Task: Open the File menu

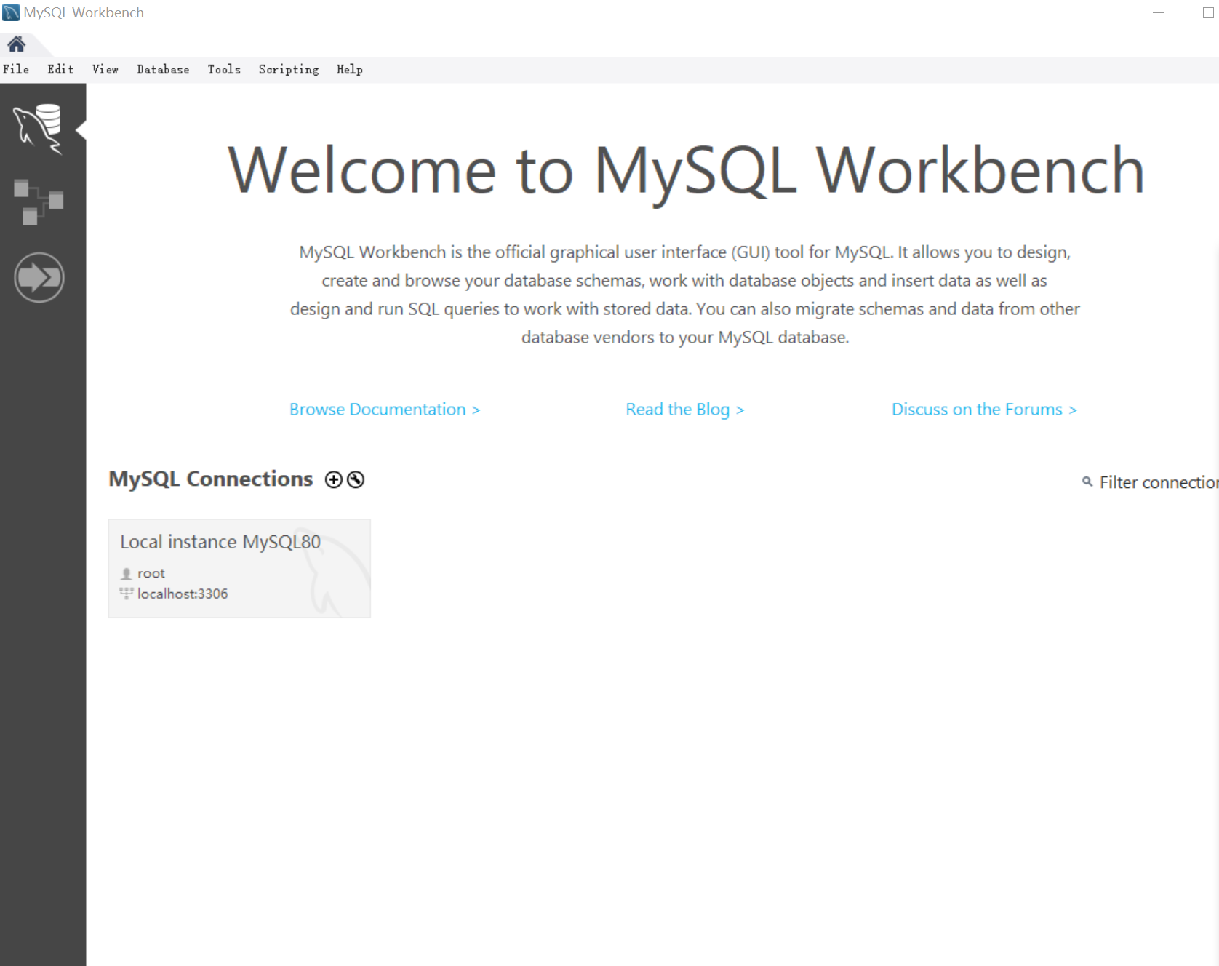Action: click(16, 69)
